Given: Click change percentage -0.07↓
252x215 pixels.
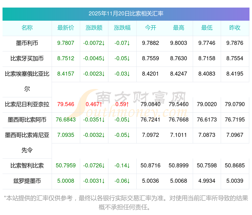Looking at the screenshot, I should (122, 43).
